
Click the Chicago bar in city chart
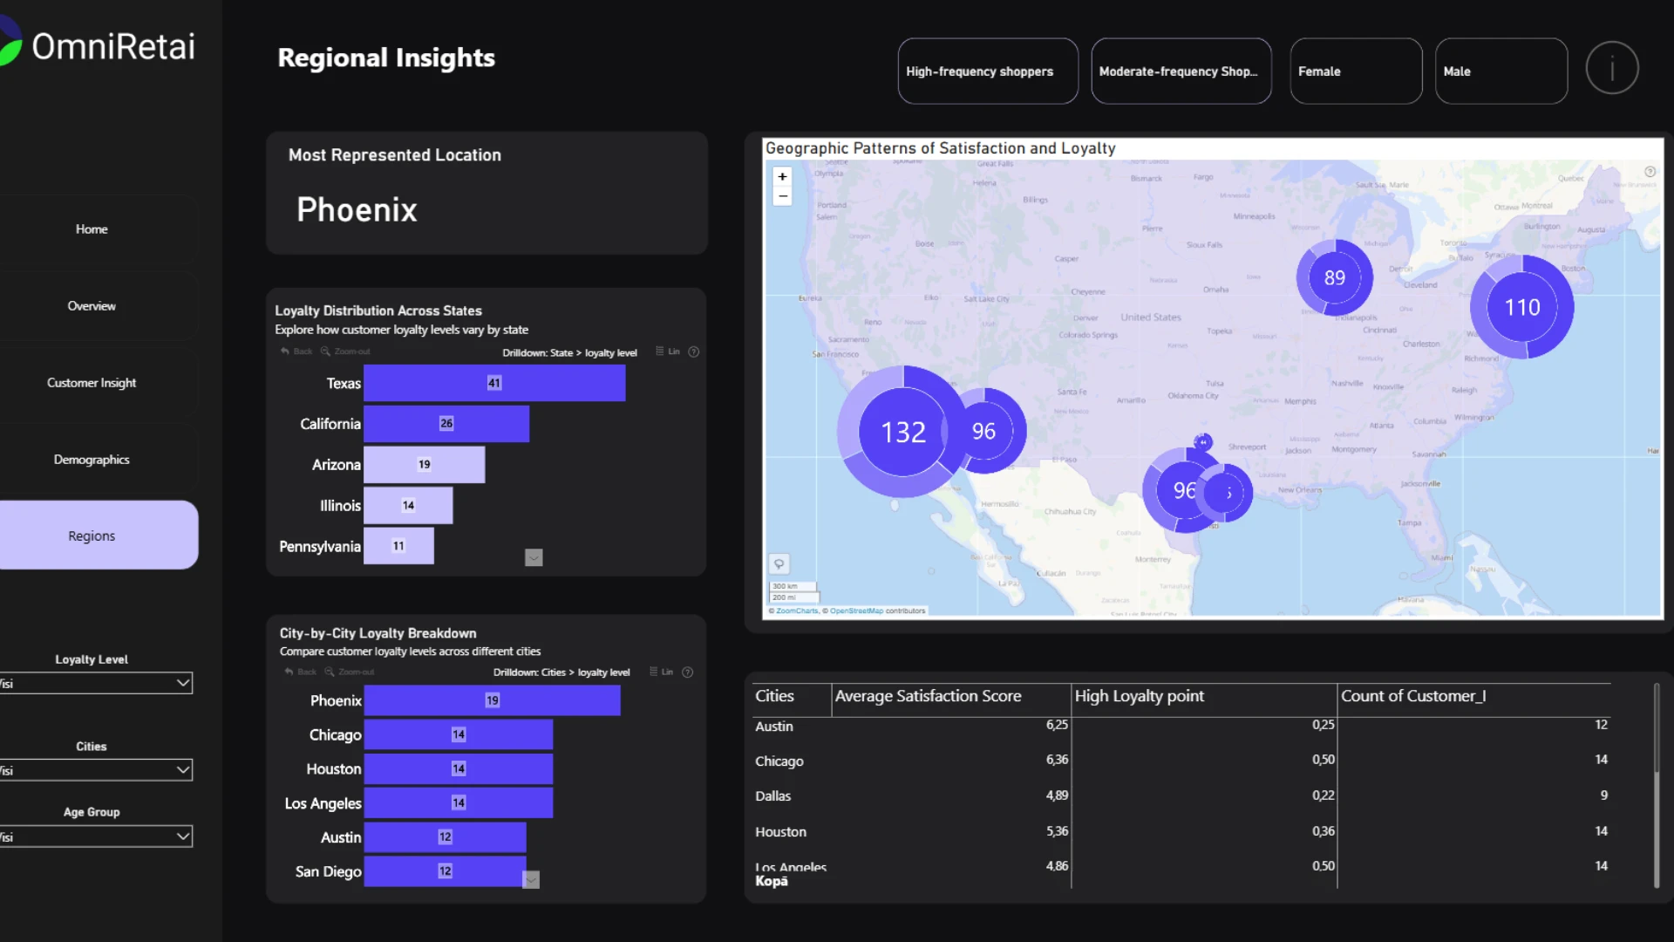(459, 734)
